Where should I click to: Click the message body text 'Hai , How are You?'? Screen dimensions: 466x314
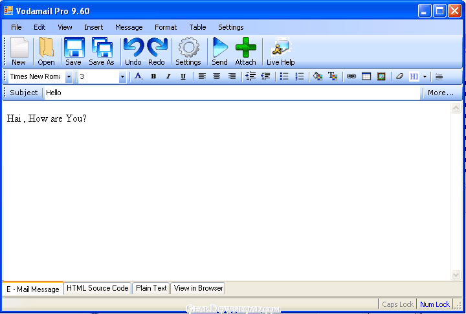click(47, 118)
